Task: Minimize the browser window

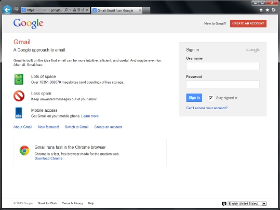Action: [256, 3]
